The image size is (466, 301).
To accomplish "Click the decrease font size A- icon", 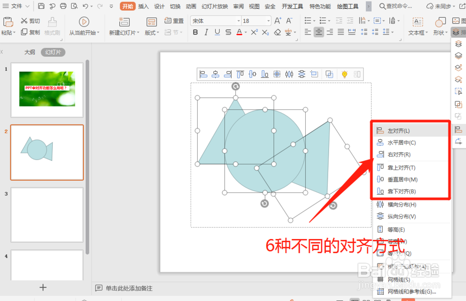I will coord(289,21).
